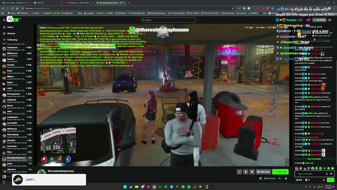Select the first purple astronaut chat emote

point(297,168)
